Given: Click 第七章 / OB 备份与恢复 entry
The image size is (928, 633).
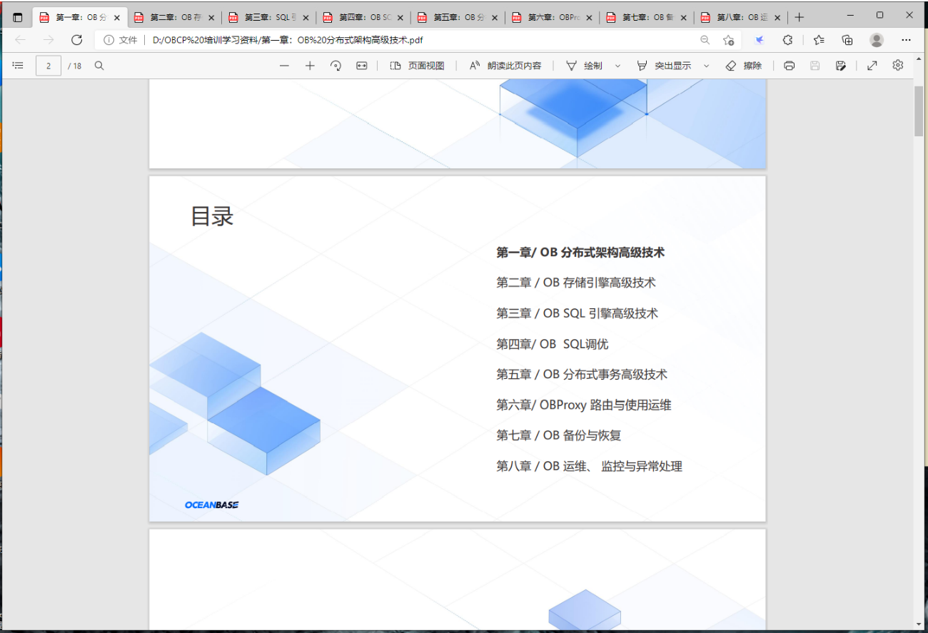Looking at the screenshot, I should coord(559,435).
